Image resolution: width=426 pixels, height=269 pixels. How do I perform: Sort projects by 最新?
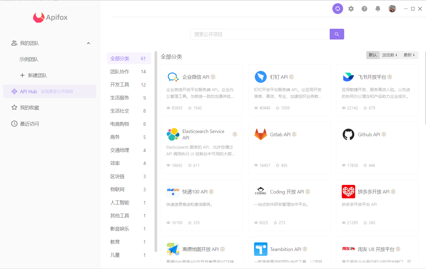coord(409,55)
